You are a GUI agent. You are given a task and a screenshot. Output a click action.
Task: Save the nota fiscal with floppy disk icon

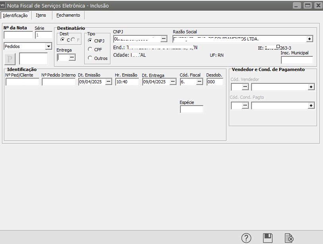[268, 238]
